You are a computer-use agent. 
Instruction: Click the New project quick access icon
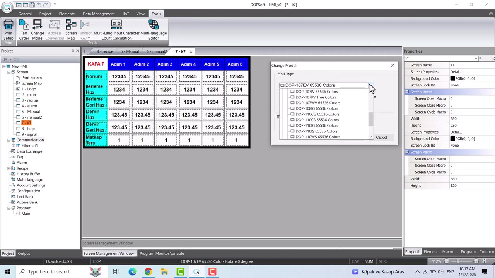19,5
